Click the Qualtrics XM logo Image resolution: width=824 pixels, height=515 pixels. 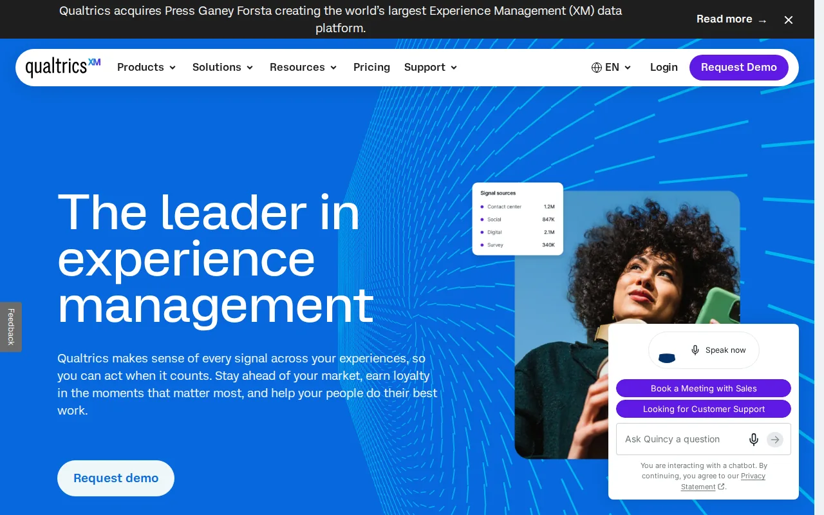63,67
